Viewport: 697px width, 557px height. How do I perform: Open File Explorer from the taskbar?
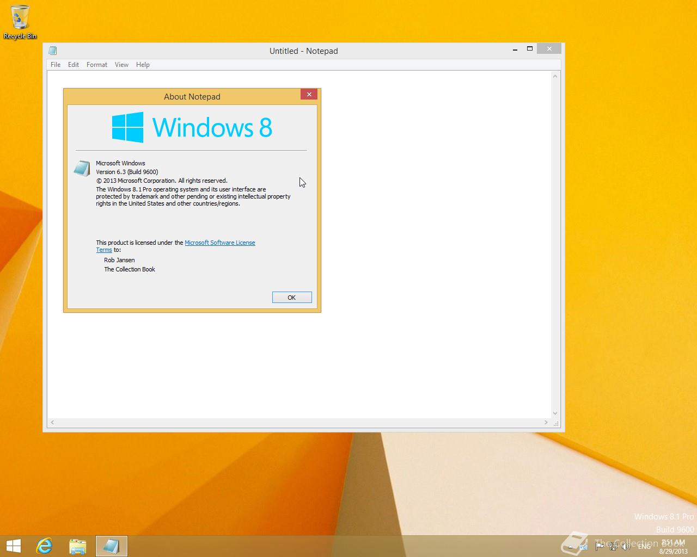pyautogui.click(x=78, y=546)
